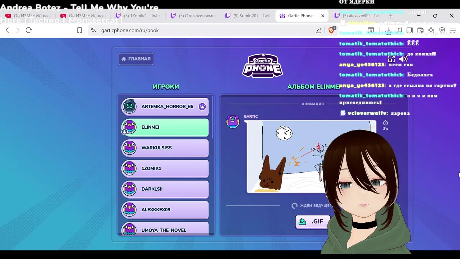The width and height of the screenshot is (460, 259).
Task: Select player ALEXKKEX09 in the list
Action: click(165, 210)
